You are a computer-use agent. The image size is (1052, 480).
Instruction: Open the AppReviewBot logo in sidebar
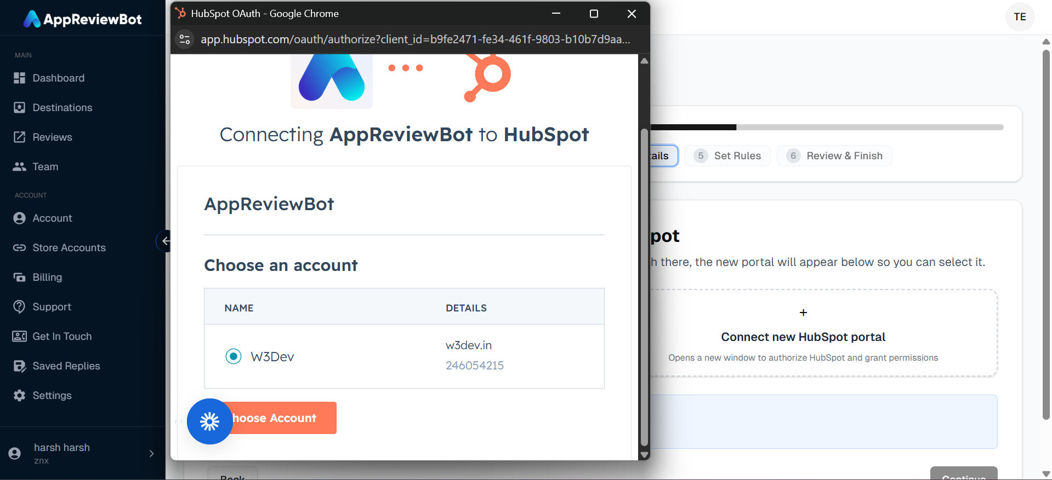point(83,19)
